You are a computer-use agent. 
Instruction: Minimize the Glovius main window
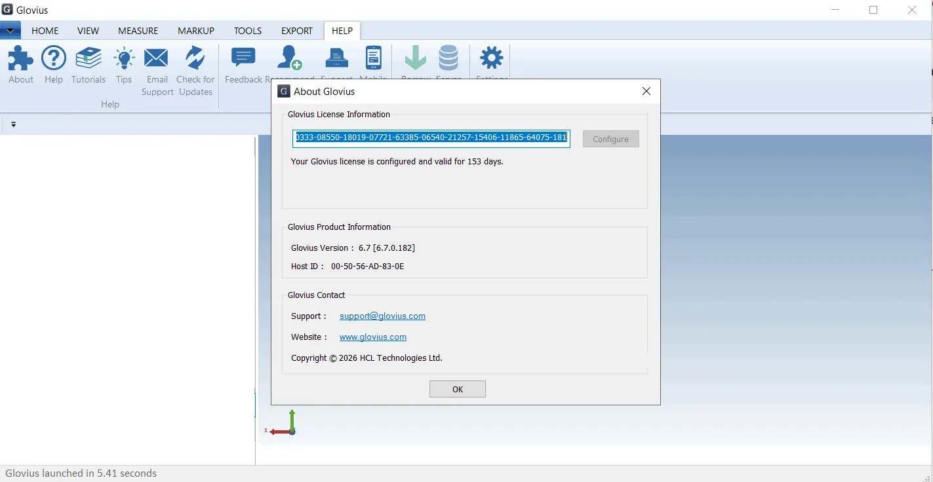pyautogui.click(x=835, y=10)
